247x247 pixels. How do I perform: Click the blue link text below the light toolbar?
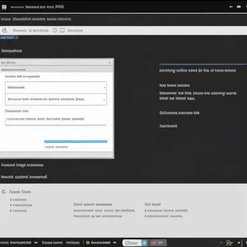pos(9,38)
